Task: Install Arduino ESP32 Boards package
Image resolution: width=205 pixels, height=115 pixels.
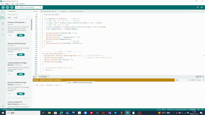Action: 20,55
